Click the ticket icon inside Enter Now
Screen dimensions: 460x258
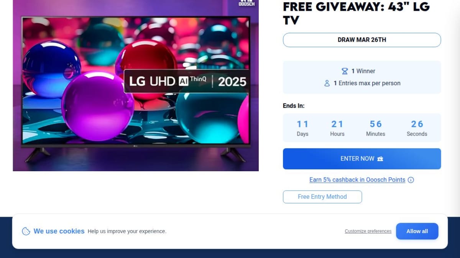380,159
